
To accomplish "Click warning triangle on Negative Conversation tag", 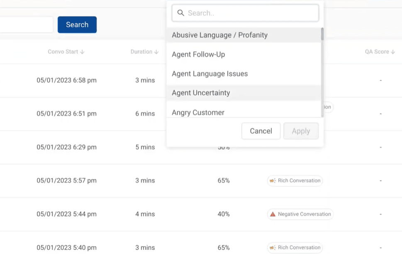I will 273,214.
